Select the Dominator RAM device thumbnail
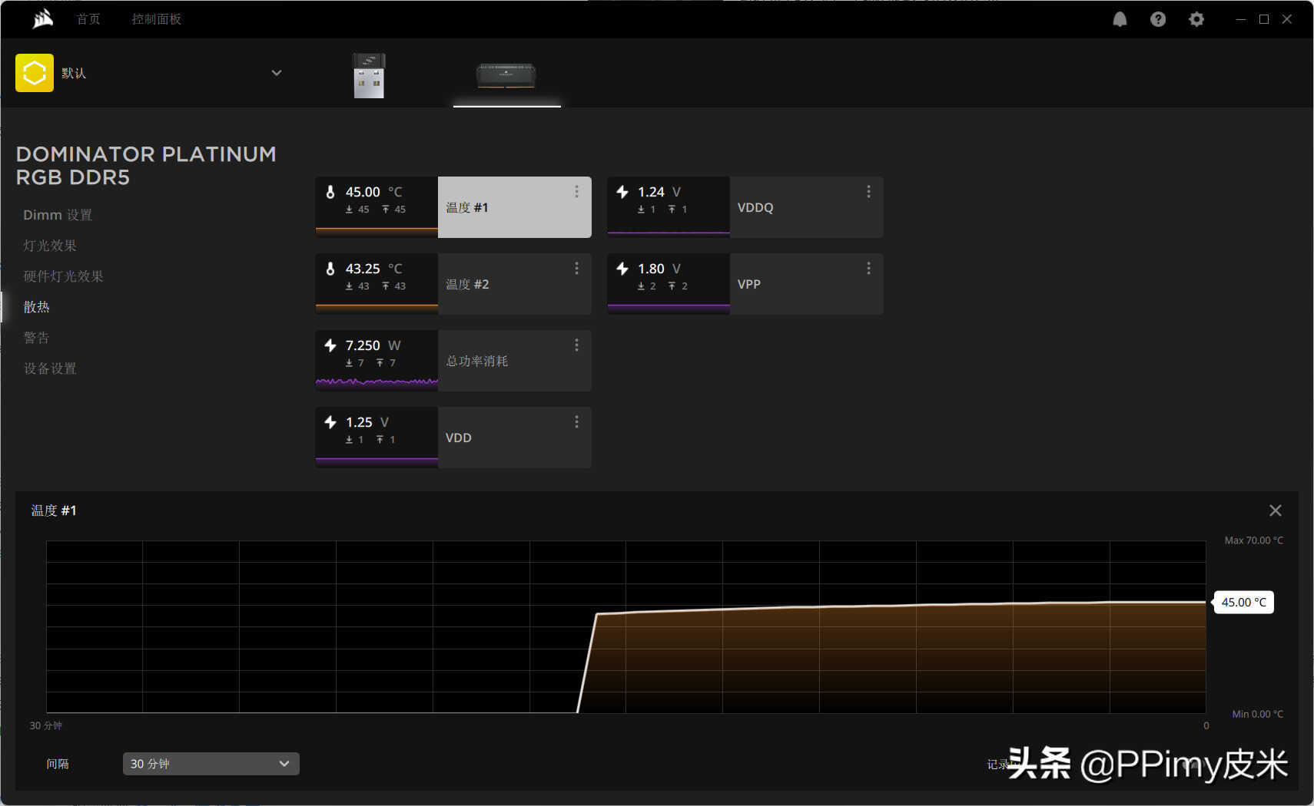Screen dimensions: 1314x806 point(506,75)
